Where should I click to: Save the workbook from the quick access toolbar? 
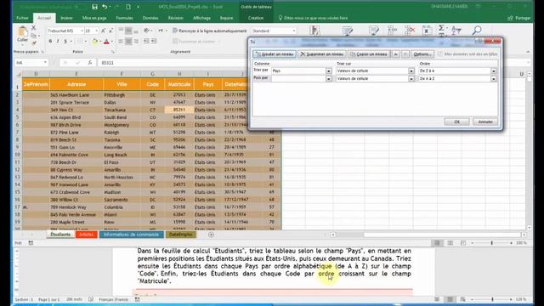(94, 7)
